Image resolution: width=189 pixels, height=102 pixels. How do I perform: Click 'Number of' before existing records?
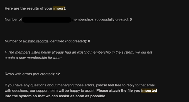click(x=13, y=41)
